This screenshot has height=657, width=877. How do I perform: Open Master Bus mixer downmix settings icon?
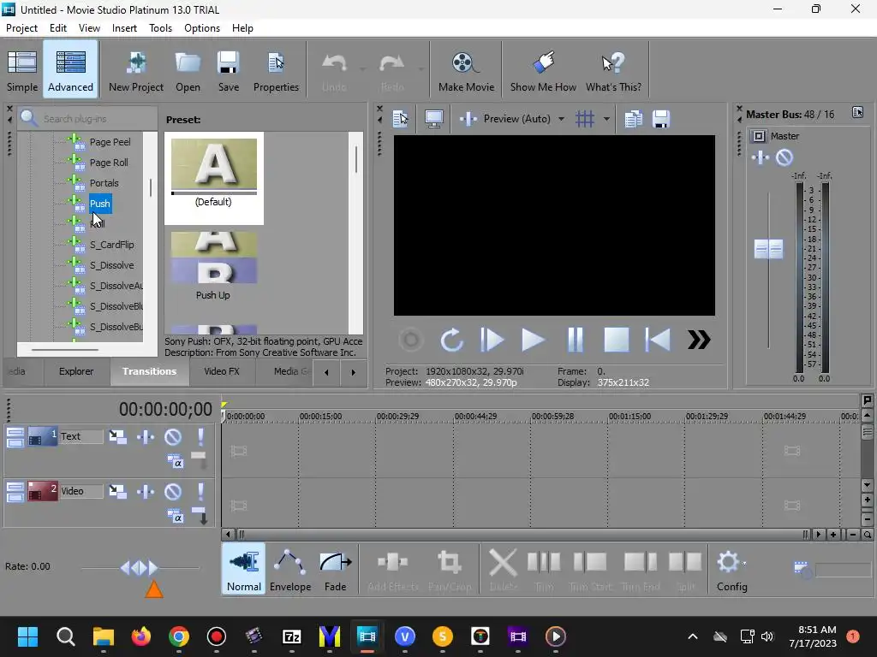point(857,112)
